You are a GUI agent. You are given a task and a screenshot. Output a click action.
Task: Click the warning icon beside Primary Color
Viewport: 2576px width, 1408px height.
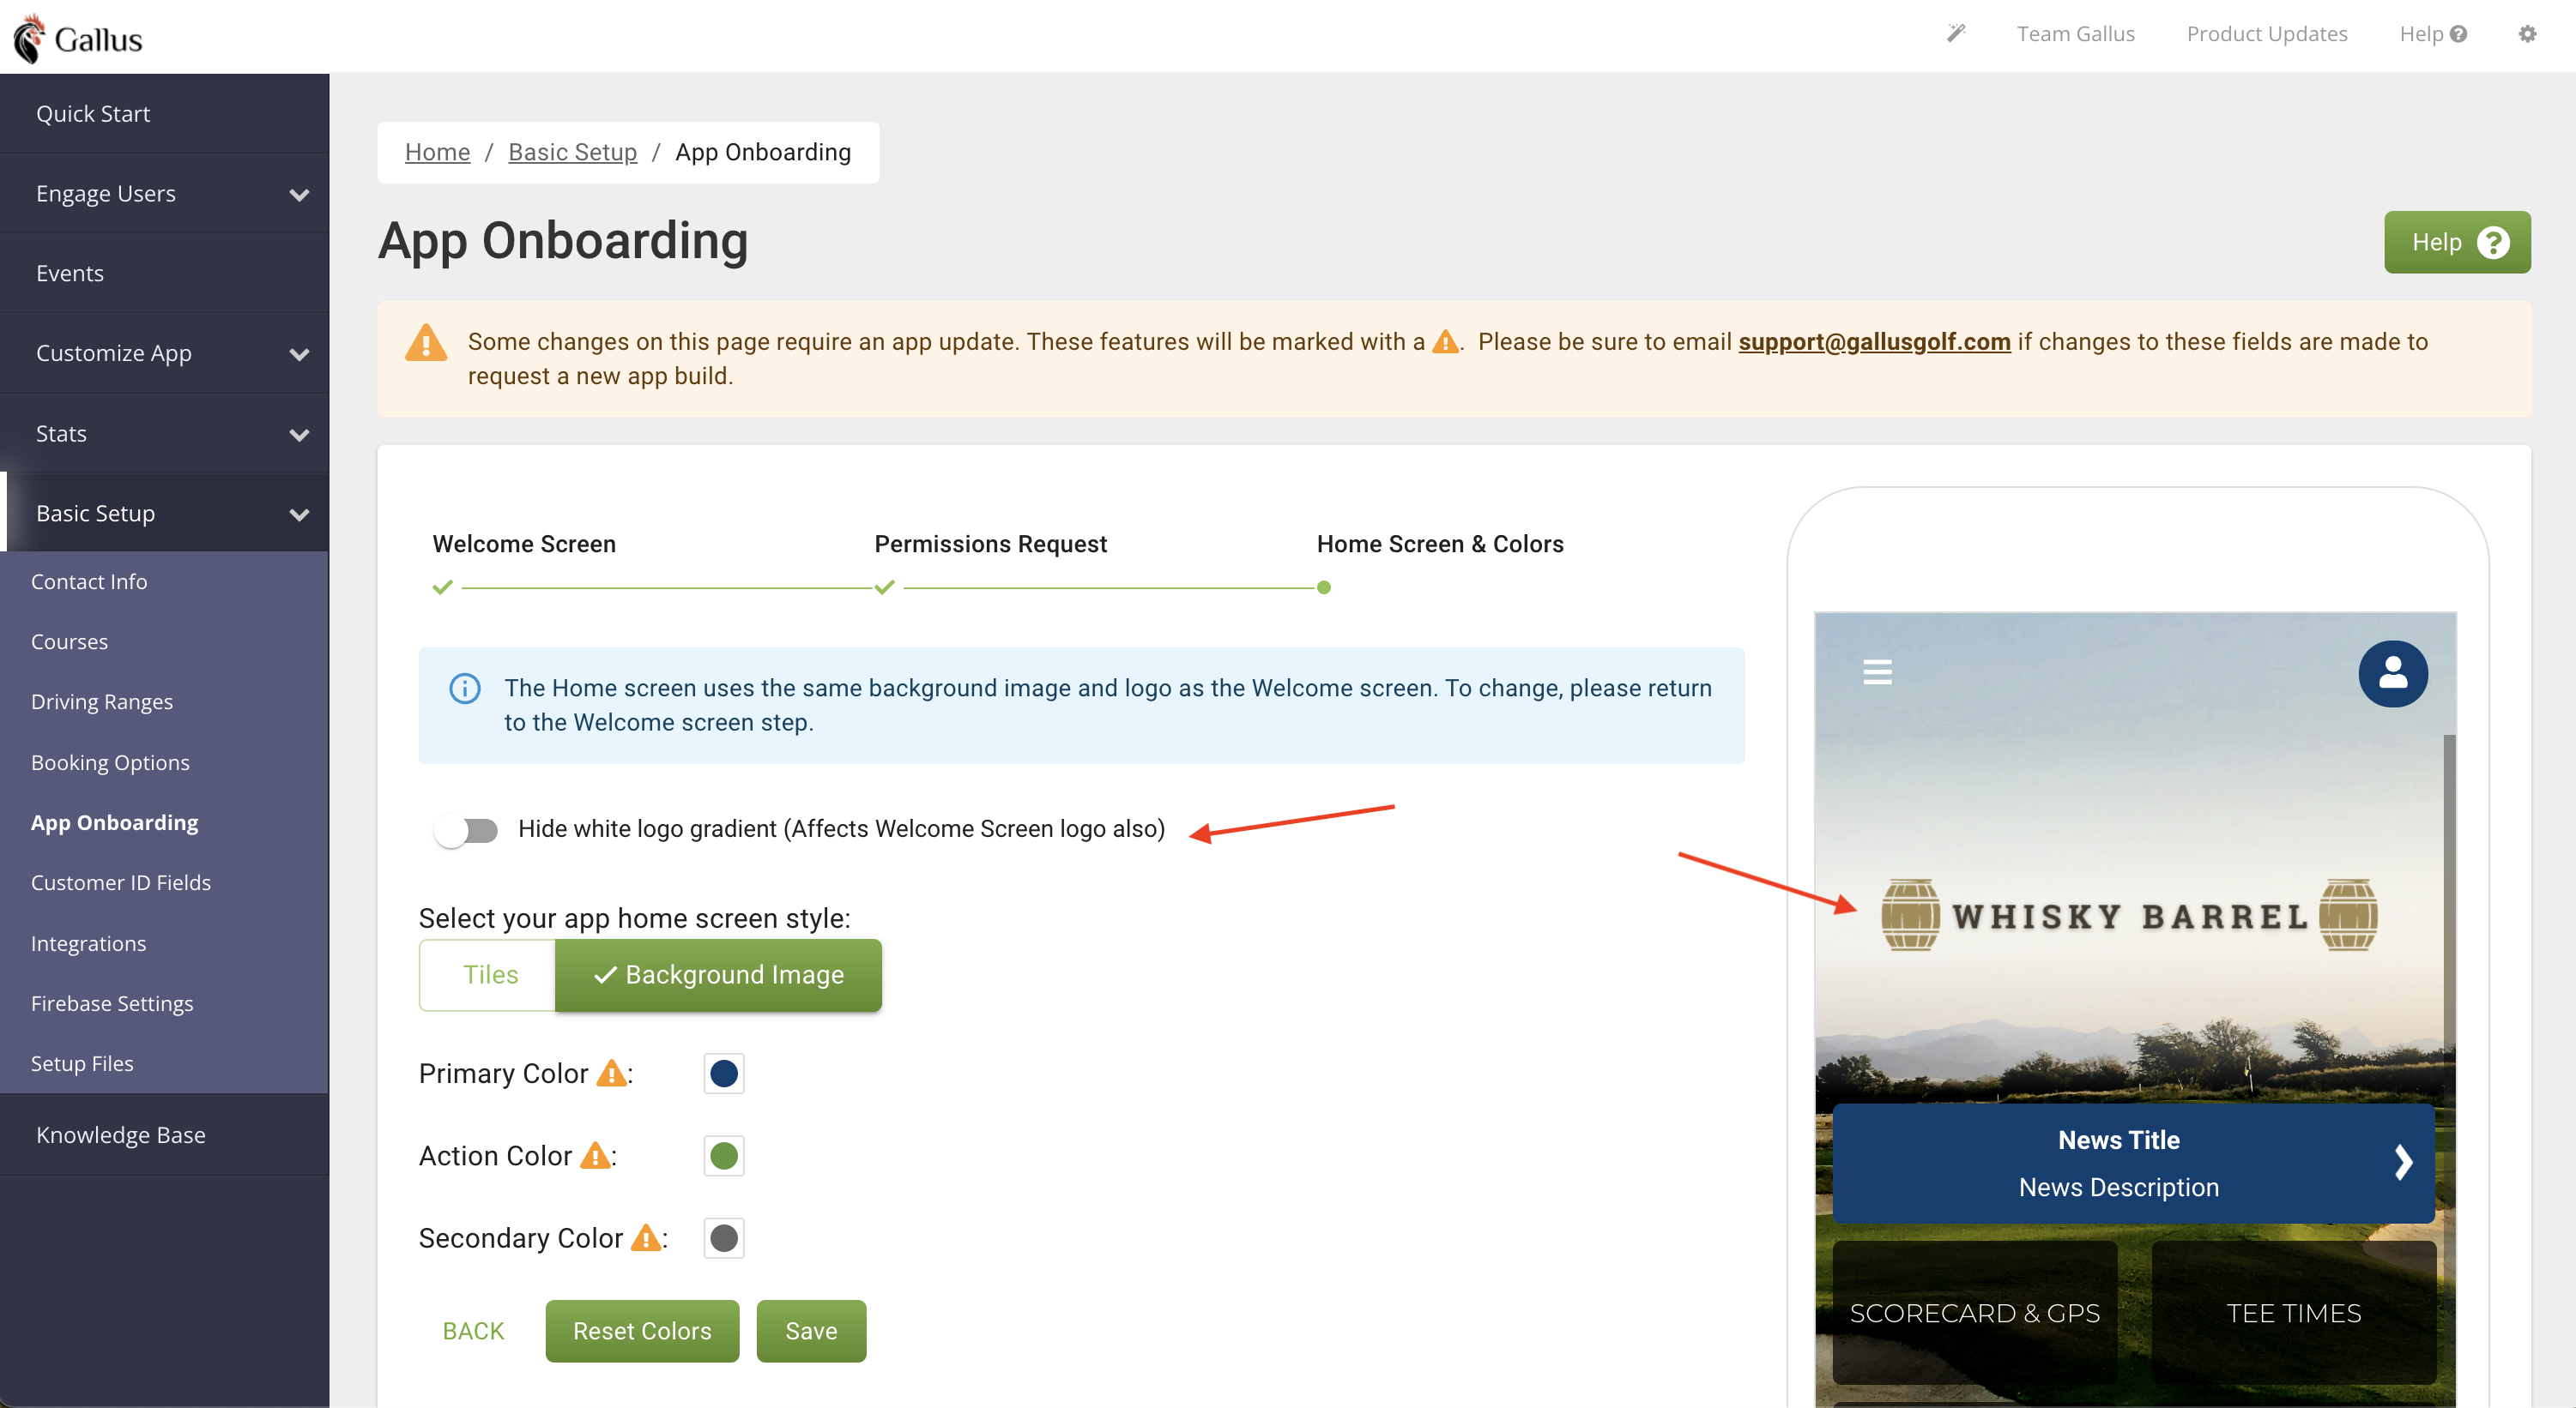coord(611,1074)
